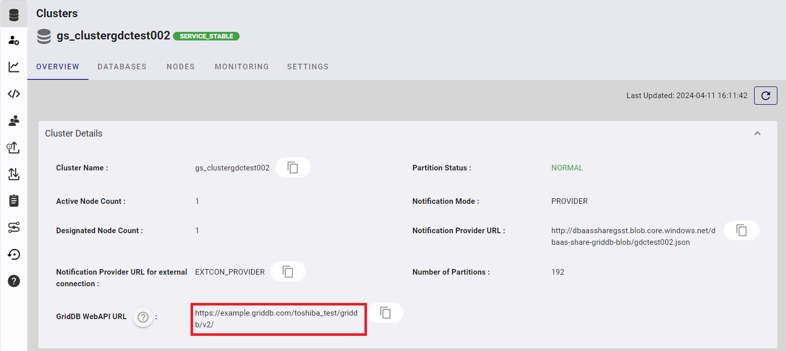Go to the Settings tab
Viewport: 786px width, 351px height.
point(308,67)
